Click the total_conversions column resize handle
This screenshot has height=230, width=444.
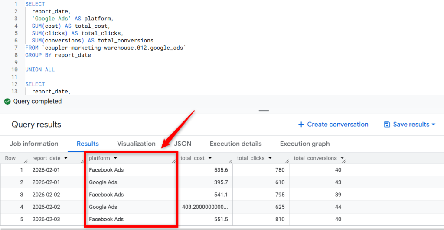343,161
